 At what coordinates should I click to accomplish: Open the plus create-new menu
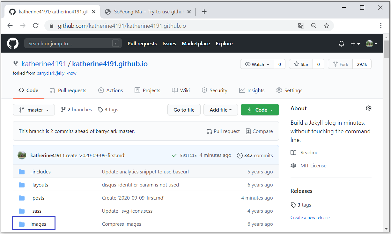[355, 44]
